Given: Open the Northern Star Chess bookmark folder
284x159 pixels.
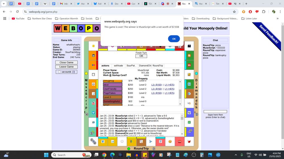Looking at the screenshot, I should [x=40, y=18].
